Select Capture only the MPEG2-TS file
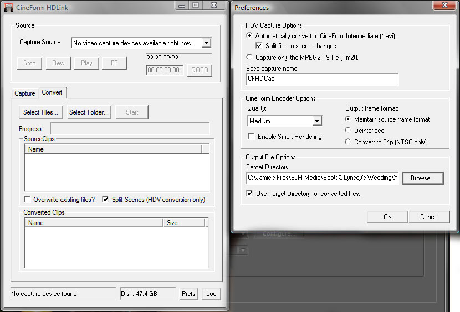The width and height of the screenshot is (460, 312). [x=249, y=57]
